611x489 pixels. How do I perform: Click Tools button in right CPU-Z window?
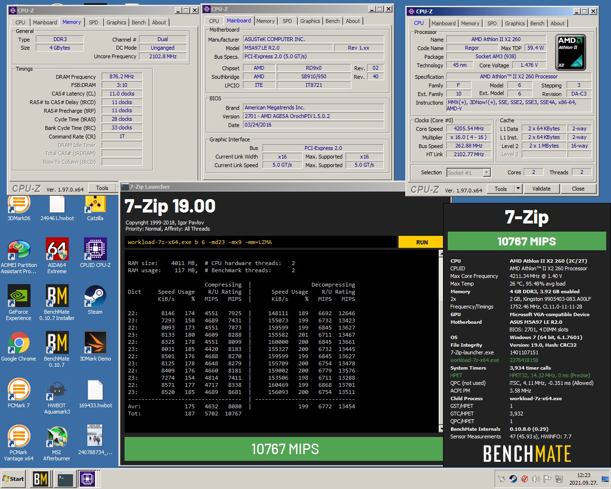click(x=501, y=189)
